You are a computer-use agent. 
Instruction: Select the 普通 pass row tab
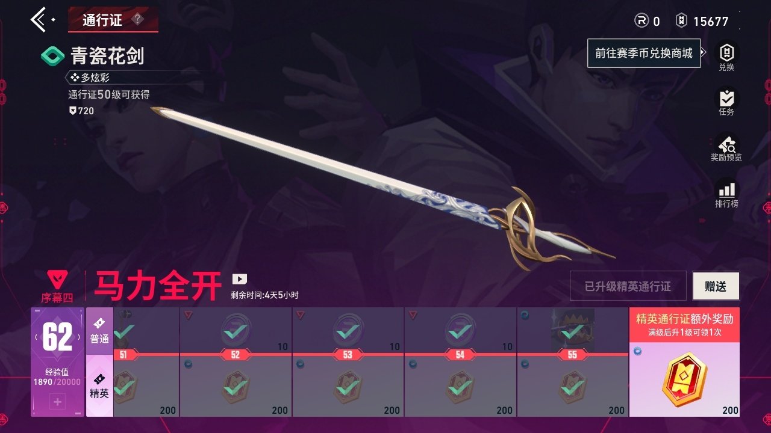(99, 331)
